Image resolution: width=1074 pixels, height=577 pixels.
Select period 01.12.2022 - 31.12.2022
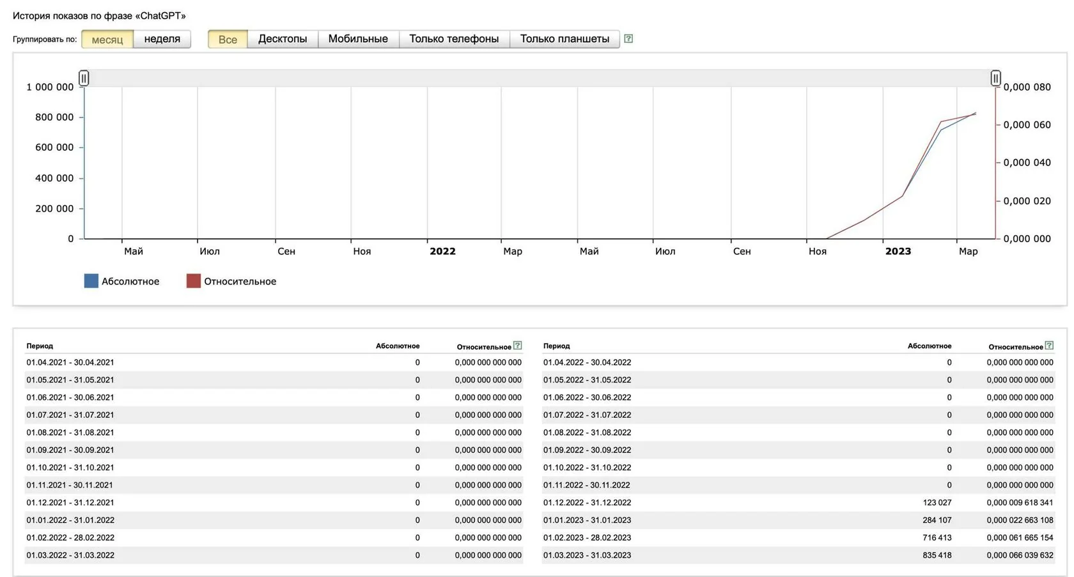point(587,503)
